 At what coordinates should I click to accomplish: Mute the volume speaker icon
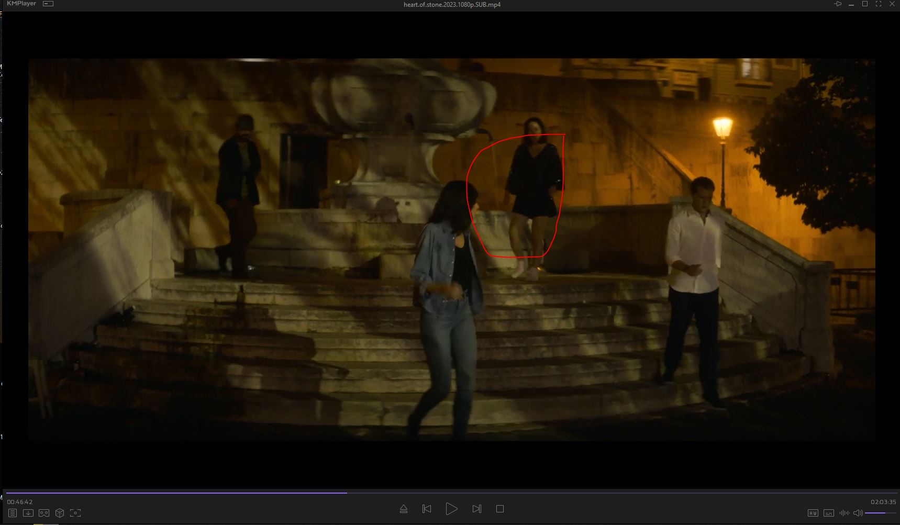[858, 513]
